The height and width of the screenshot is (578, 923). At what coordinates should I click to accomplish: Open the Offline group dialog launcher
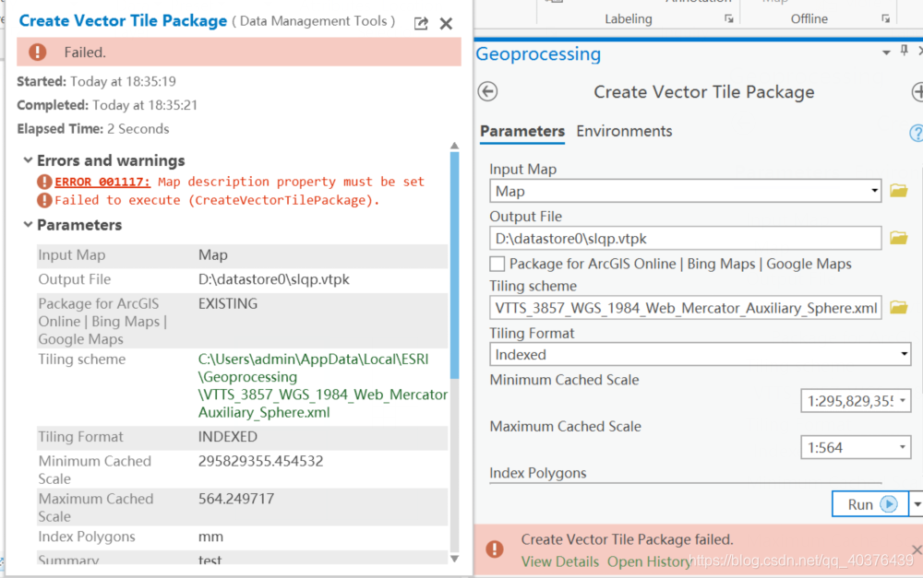point(886,19)
